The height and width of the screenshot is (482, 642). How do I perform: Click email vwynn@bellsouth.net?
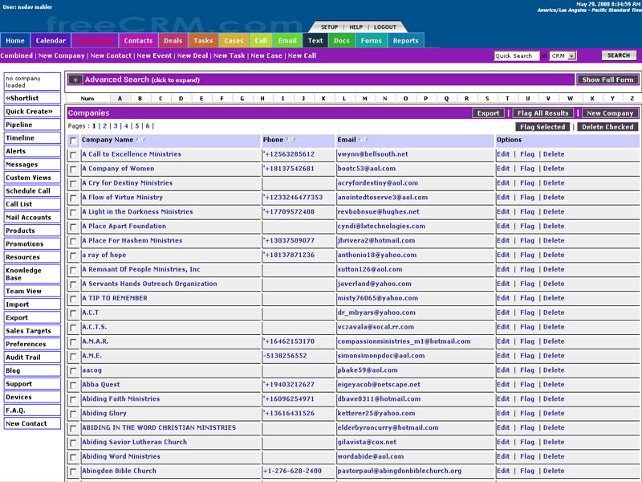point(372,154)
